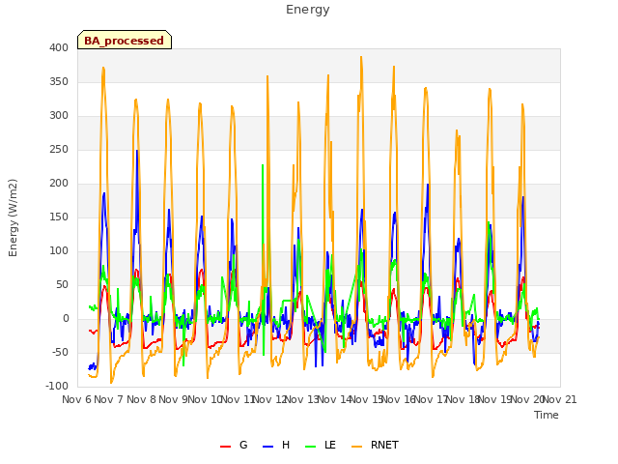Click the orange RNET legend color marker
The height and width of the screenshot is (464, 618).
[x=356, y=447]
